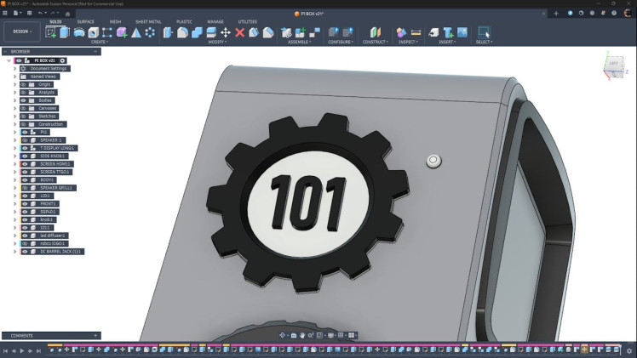Open the INSPECT dropdown menu

pyautogui.click(x=408, y=42)
